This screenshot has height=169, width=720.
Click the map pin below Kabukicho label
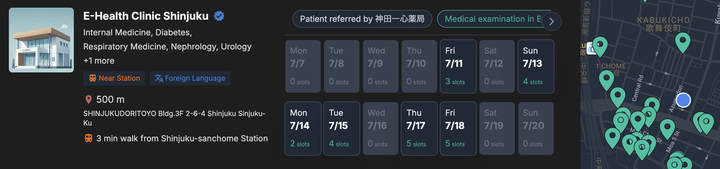682,41
